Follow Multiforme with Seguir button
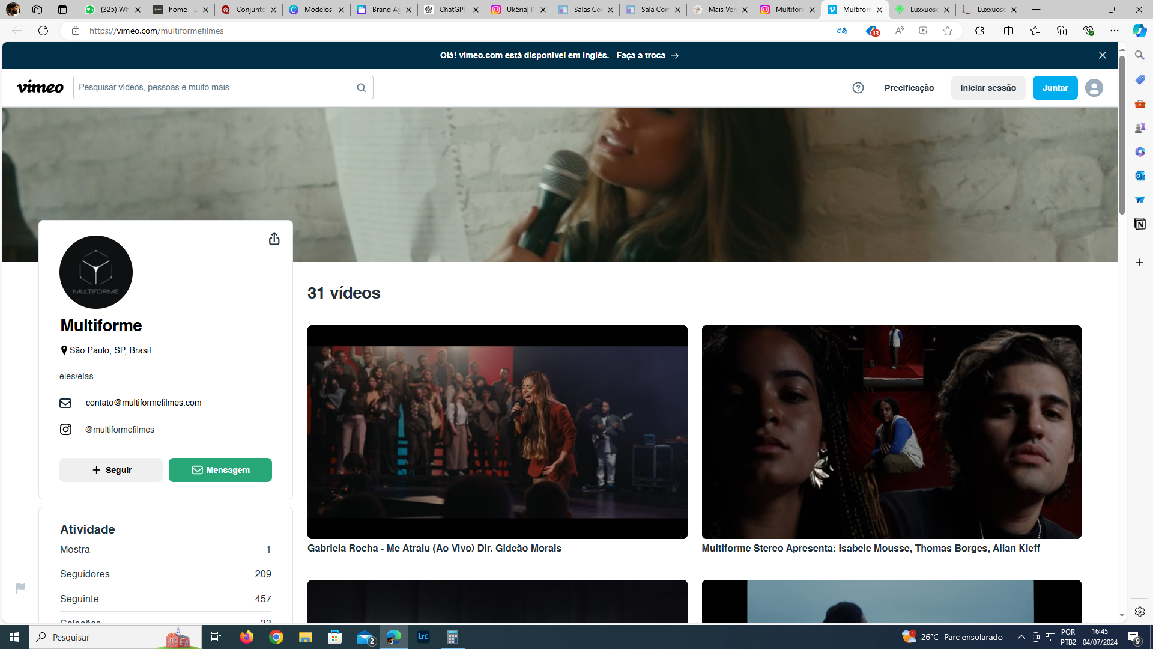This screenshot has height=649, width=1153. coord(111,470)
